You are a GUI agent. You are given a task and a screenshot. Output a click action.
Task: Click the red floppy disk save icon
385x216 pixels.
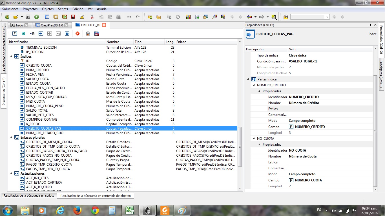(x=73, y=17)
